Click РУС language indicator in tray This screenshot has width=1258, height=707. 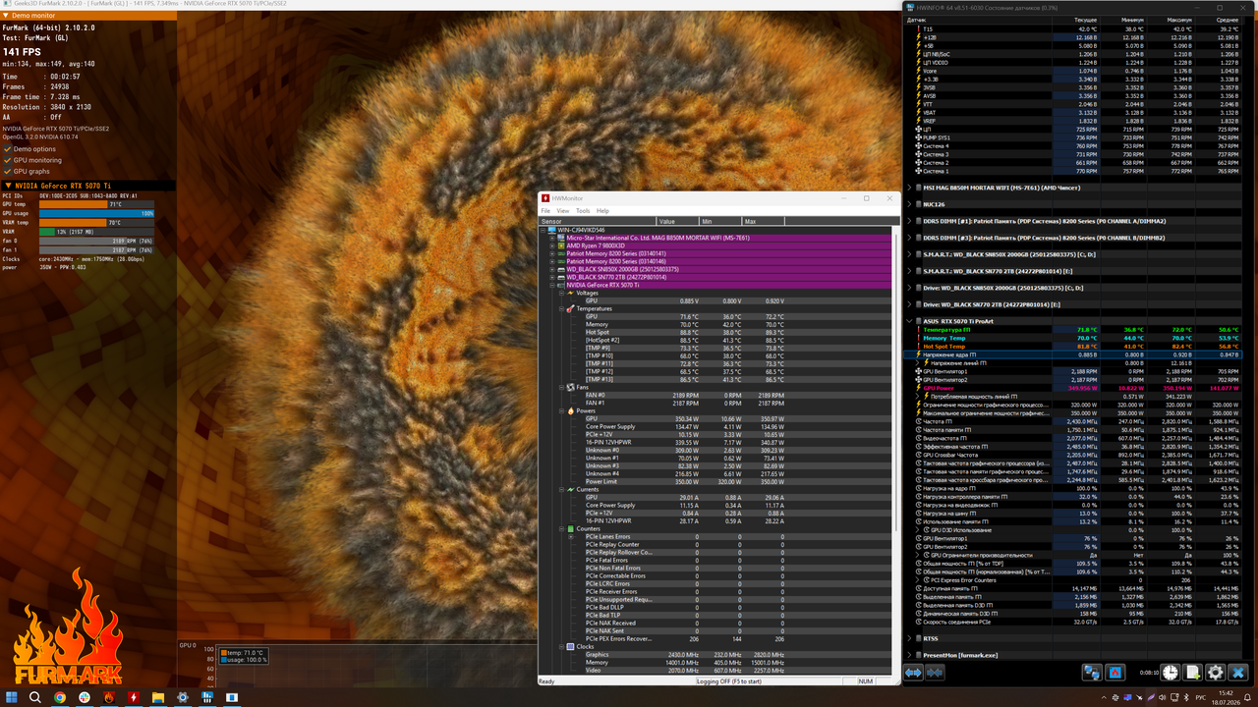click(1201, 697)
